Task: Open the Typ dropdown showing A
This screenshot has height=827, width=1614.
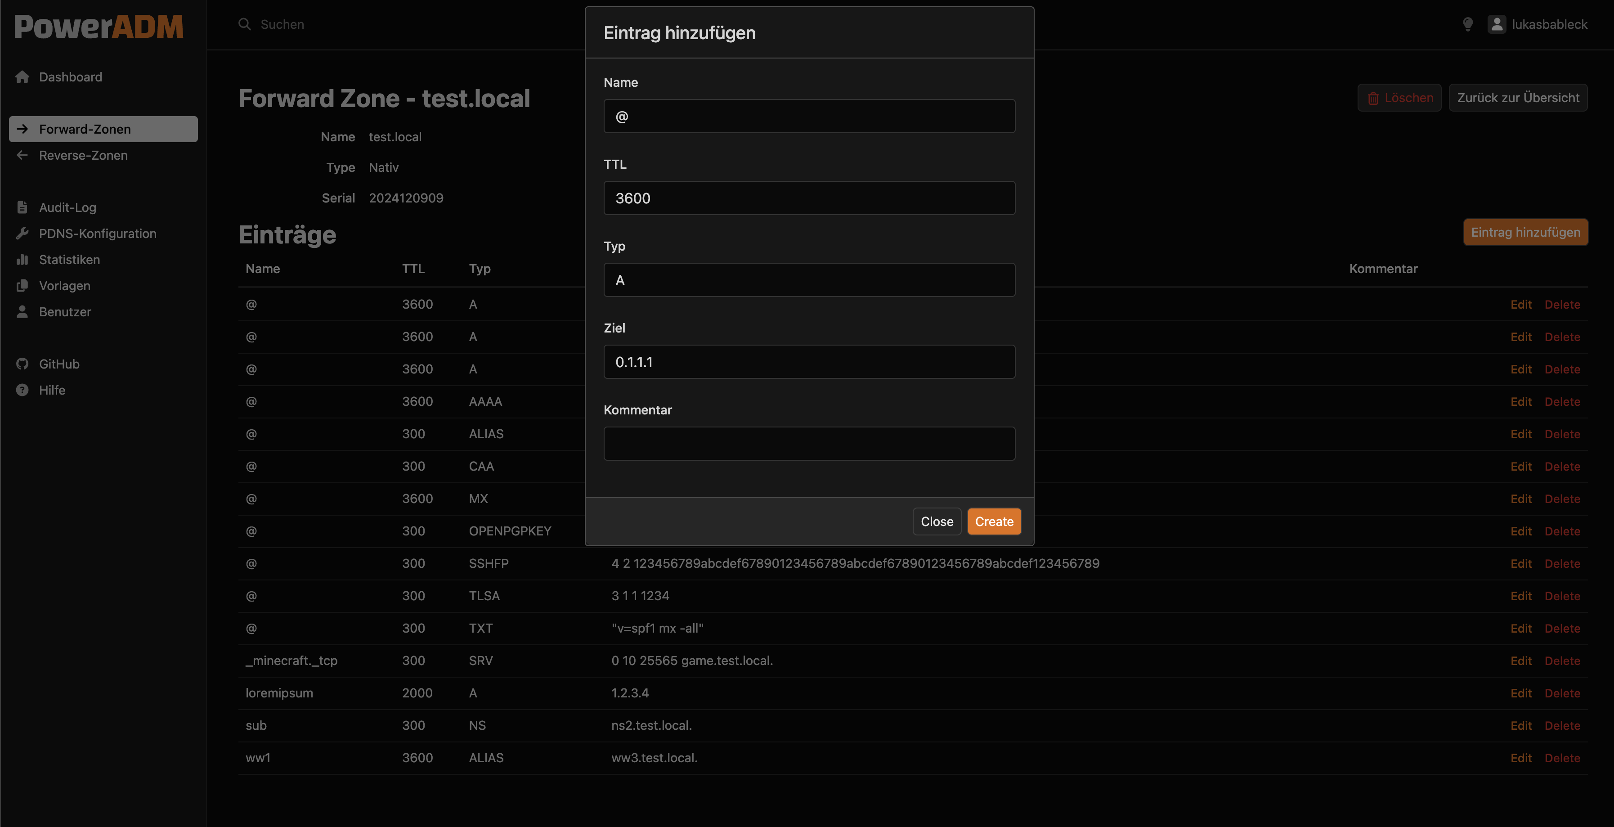Action: [x=809, y=280]
